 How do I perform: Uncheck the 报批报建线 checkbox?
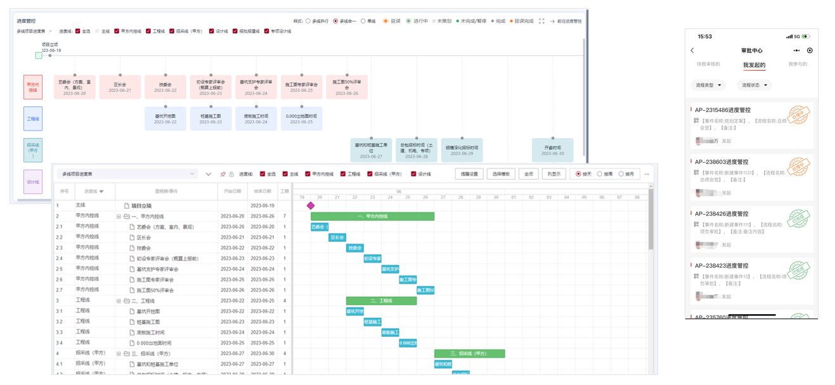[235, 31]
